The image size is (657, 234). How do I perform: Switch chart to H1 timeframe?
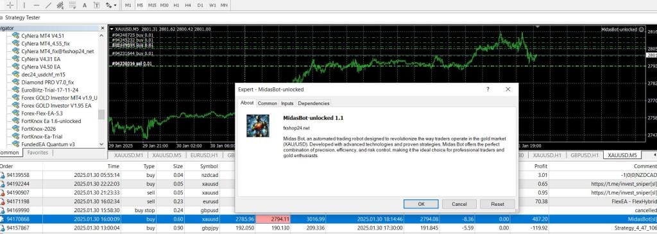[176, 5]
